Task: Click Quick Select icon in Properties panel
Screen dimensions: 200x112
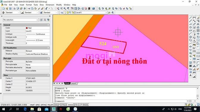Action: (x=48, y=20)
